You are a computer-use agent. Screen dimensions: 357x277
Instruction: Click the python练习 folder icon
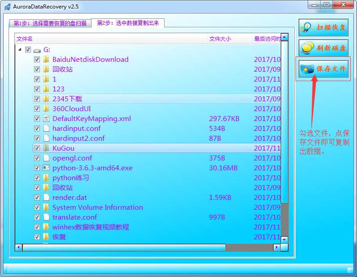(x=46, y=178)
